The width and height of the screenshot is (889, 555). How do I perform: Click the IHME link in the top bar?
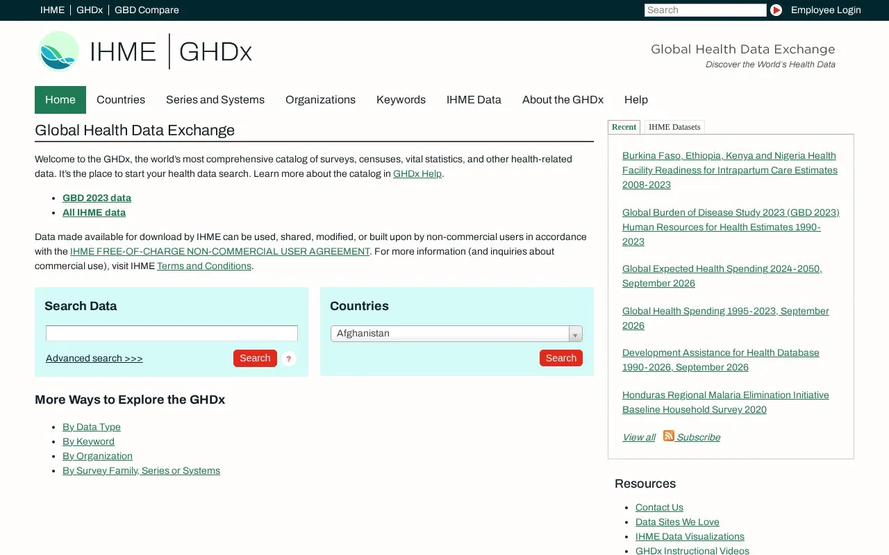52,10
